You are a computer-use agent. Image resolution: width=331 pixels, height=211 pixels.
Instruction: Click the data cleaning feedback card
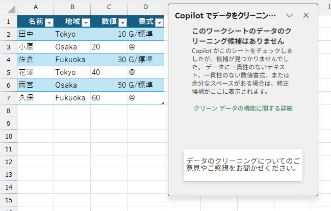[243, 165]
